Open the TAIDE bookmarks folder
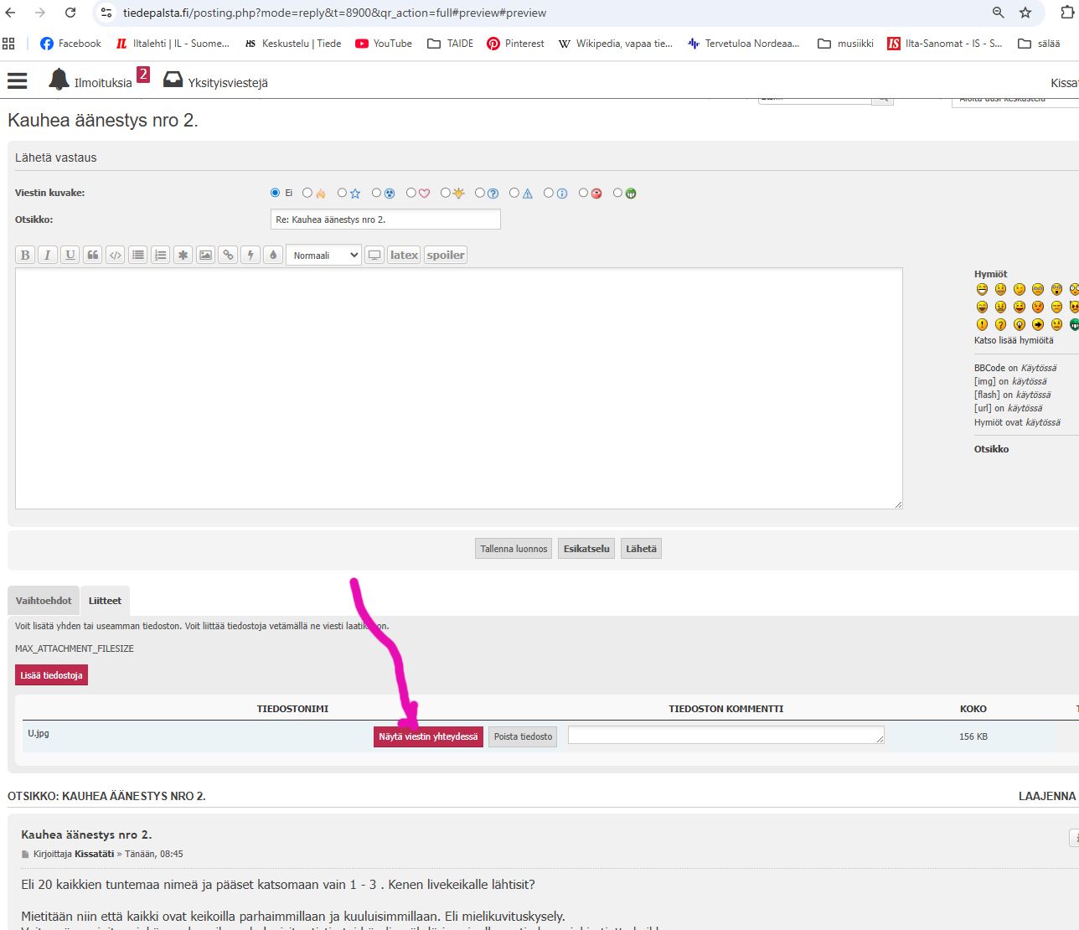Image resolution: width=1079 pixels, height=930 pixels. tap(451, 44)
